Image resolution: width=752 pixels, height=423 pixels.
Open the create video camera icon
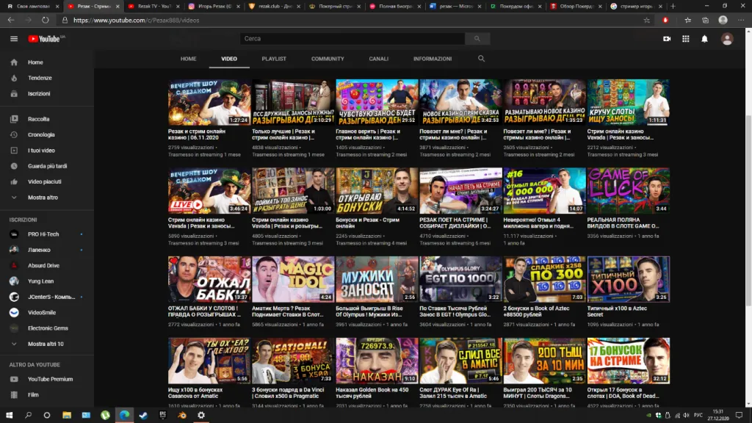[667, 38]
